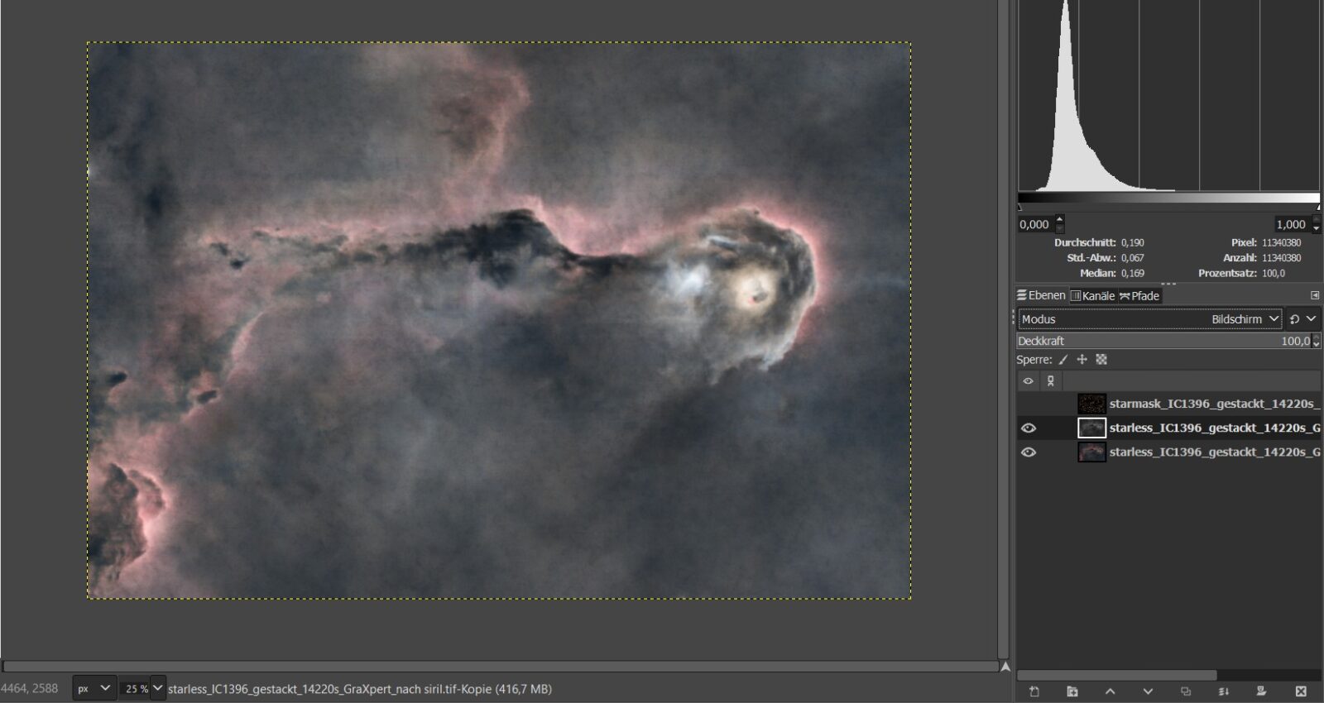1324x703 pixels.
Task: Switch to the Pfade tab
Action: (1139, 295)
